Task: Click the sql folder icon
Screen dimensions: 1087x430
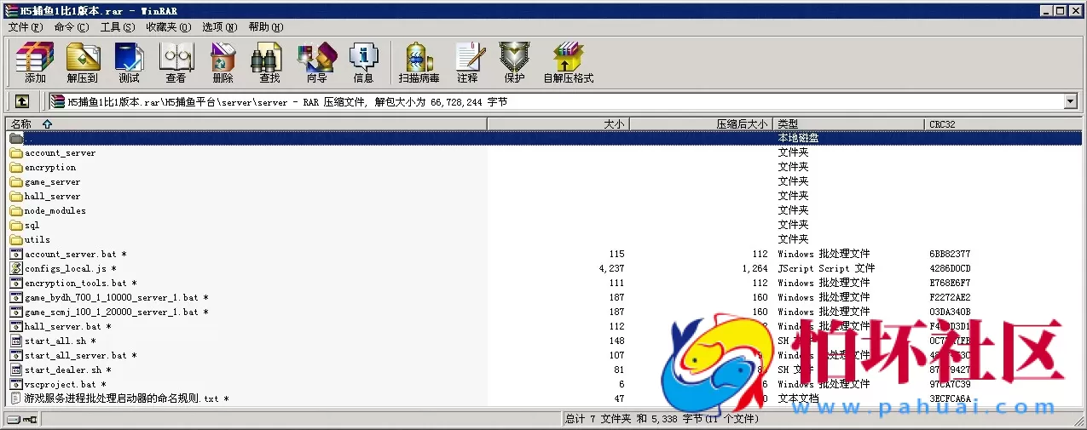Action: click(x=16, y=225)
